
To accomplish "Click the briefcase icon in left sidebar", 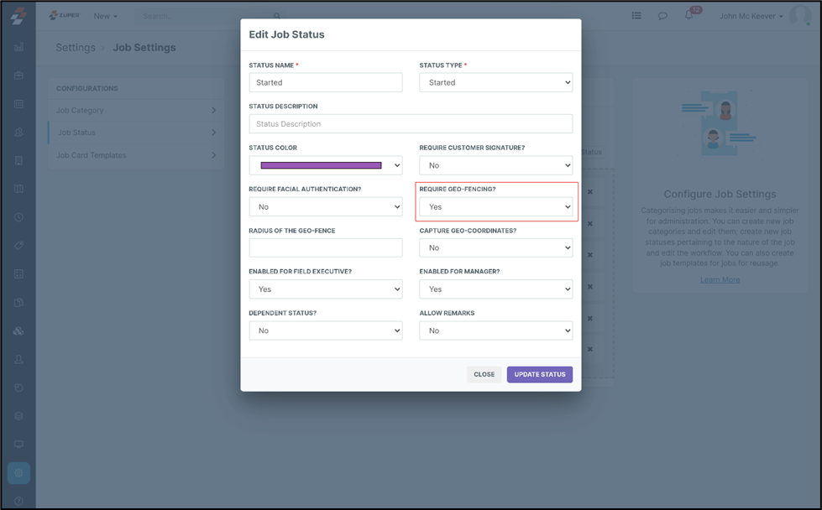I will pos(18,75).
